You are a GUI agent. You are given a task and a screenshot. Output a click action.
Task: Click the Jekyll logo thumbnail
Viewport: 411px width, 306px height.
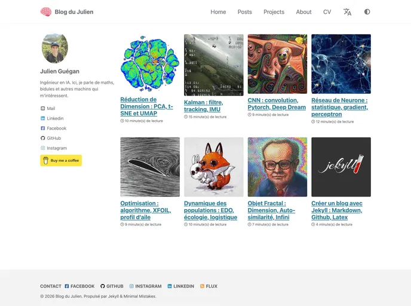pos(341,167)
